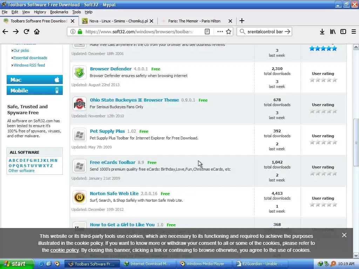Click the search magnifier icon
Viewport: 359px width, 269px height.
click(x=242, y=32)
